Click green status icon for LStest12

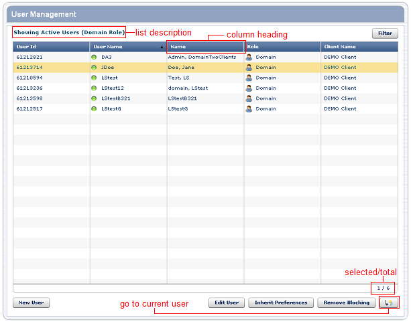[95, 88]
